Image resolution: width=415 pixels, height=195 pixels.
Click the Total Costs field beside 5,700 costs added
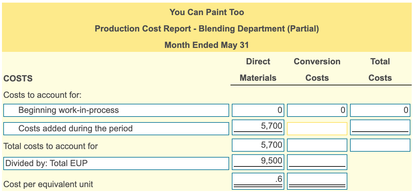point(380,128)
